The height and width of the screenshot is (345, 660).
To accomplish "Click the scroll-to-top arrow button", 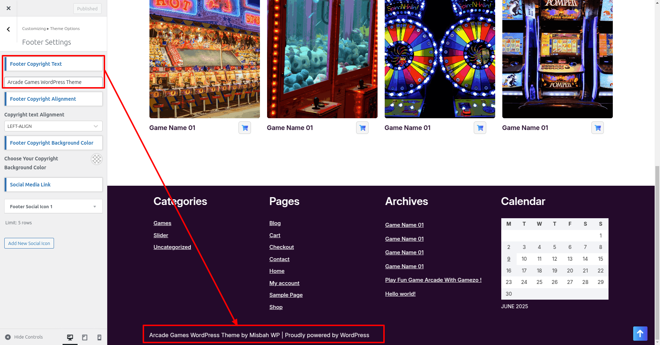I will coord(640,334).
